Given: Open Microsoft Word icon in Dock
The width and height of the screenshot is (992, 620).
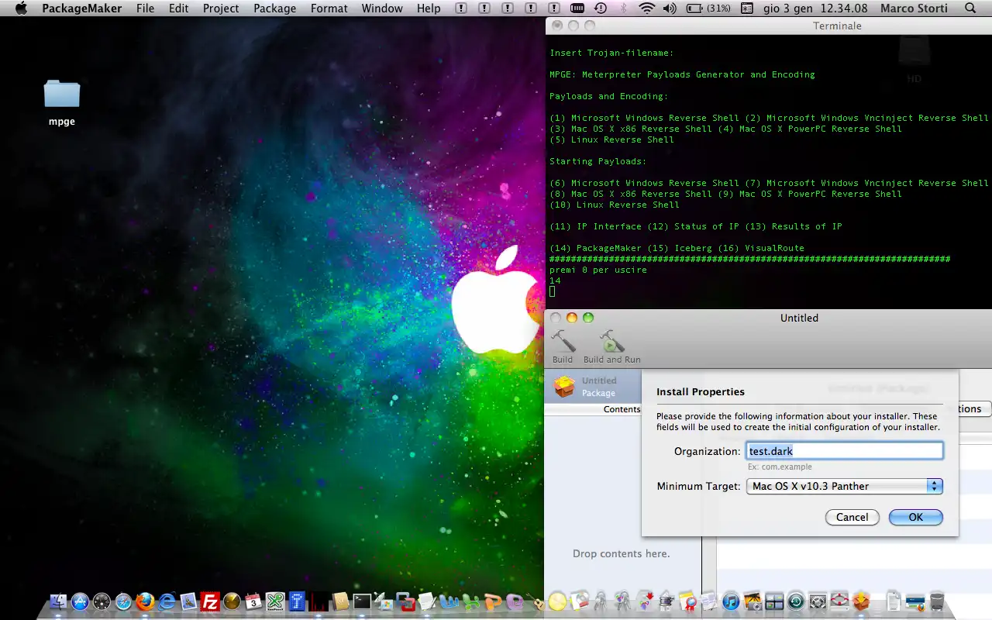Looking at the screenshot, I should (x=448, y=601).
